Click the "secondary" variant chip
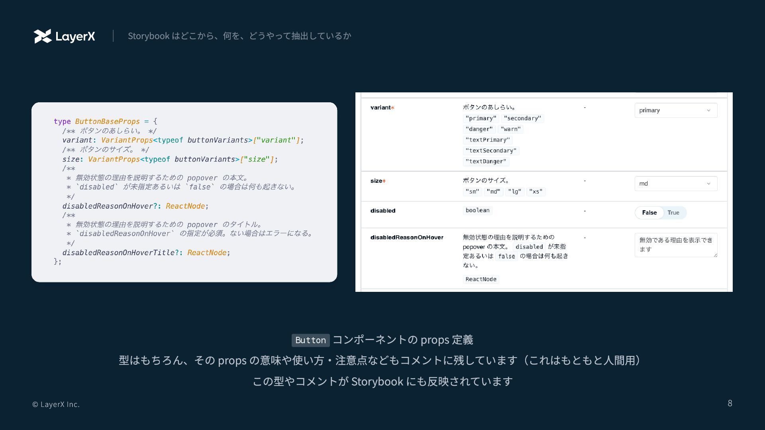Screen dimensions: 765x430 coord(522,118)
